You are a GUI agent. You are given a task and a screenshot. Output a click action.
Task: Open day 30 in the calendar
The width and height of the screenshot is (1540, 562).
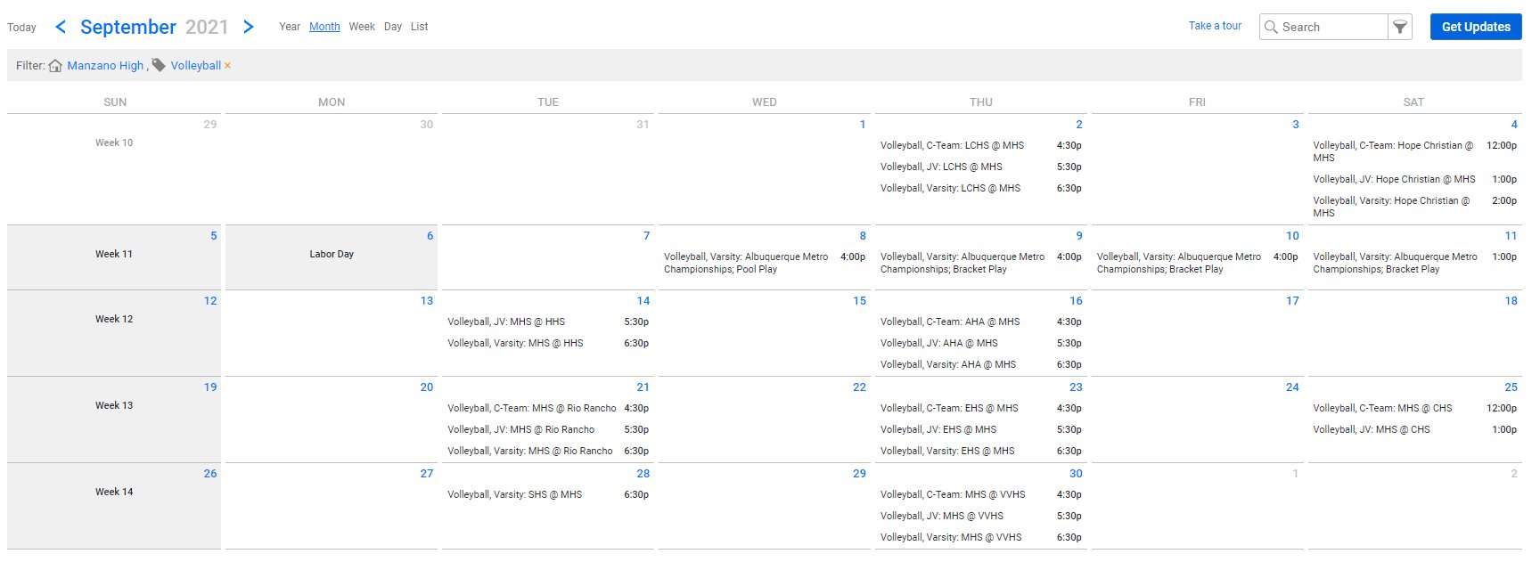(x=1076, y=474)
